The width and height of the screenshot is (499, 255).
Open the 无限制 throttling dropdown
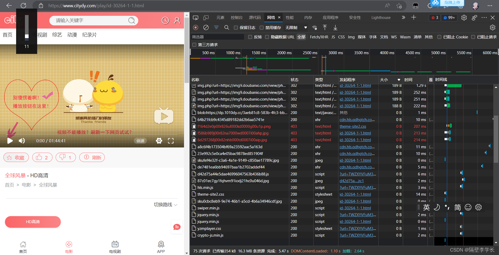pos(296,28)
